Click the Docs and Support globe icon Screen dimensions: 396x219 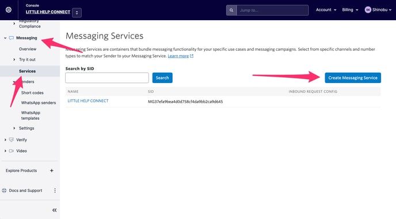pos(4,191)
